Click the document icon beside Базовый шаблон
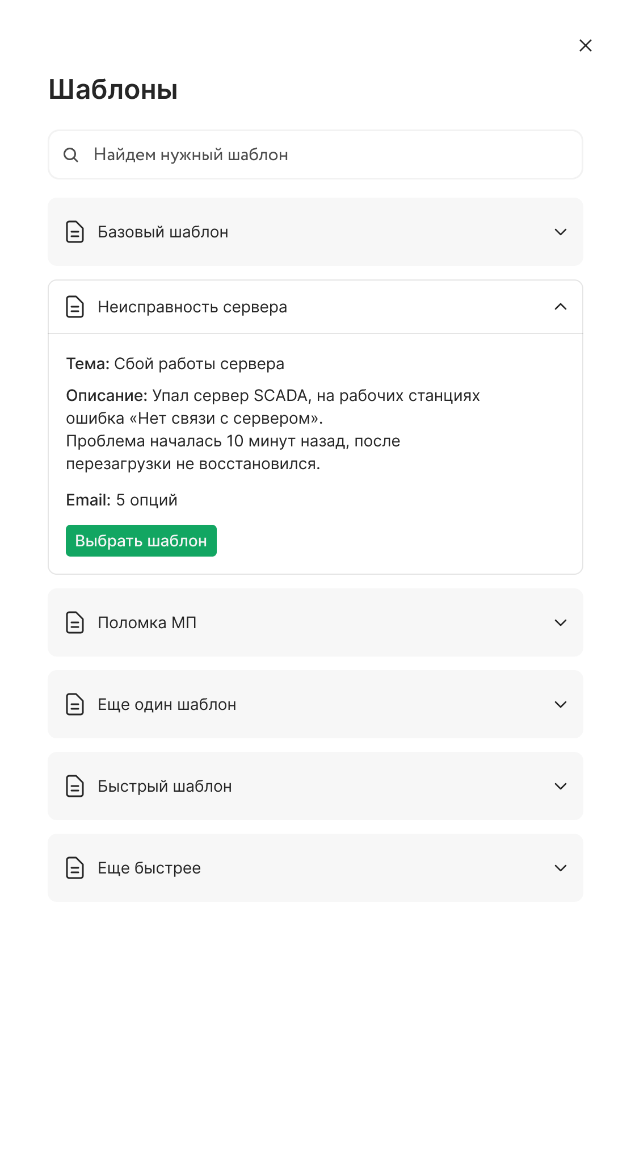631x1162 pixels. click(x=75, y=232)
